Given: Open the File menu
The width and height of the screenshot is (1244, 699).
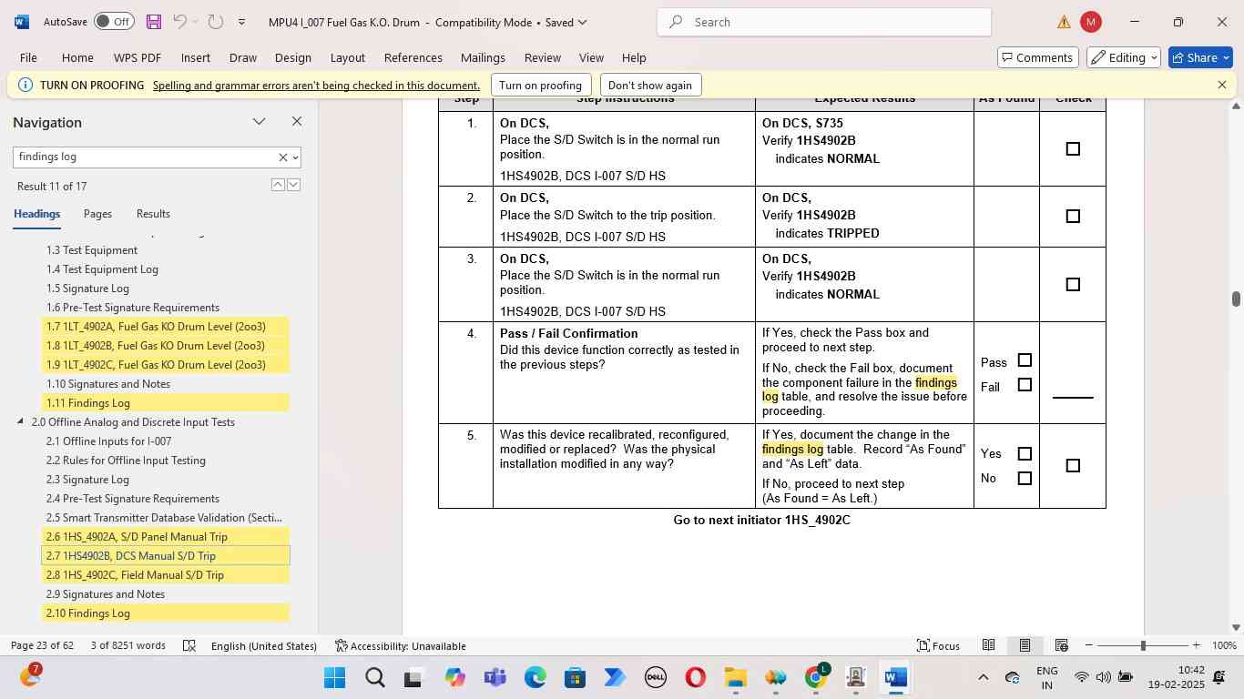Looking at the screenshot, I should click(28, 57).
